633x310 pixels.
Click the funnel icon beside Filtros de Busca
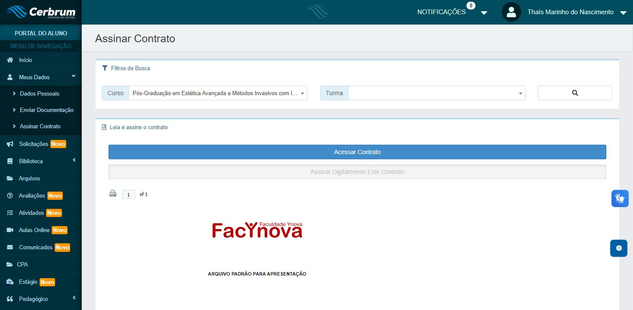coord(105,68)
